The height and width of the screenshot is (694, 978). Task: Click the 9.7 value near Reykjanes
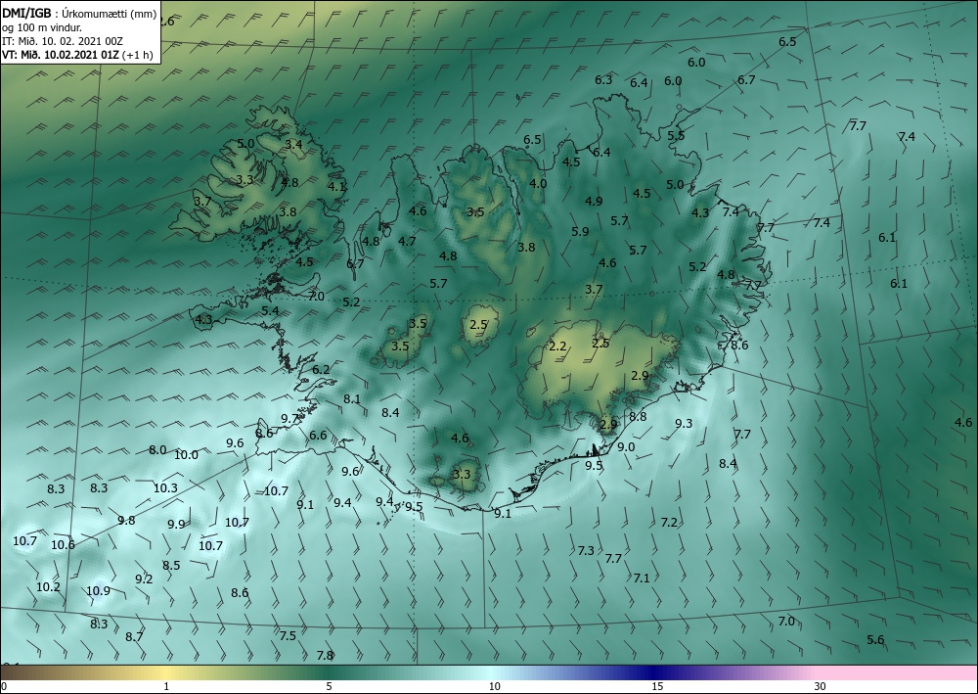(x=290, y=419)
